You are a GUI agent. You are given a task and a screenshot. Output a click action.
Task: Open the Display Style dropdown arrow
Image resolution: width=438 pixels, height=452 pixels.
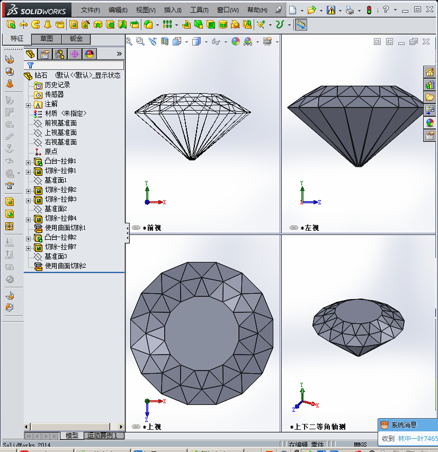[x=206, y=42]
